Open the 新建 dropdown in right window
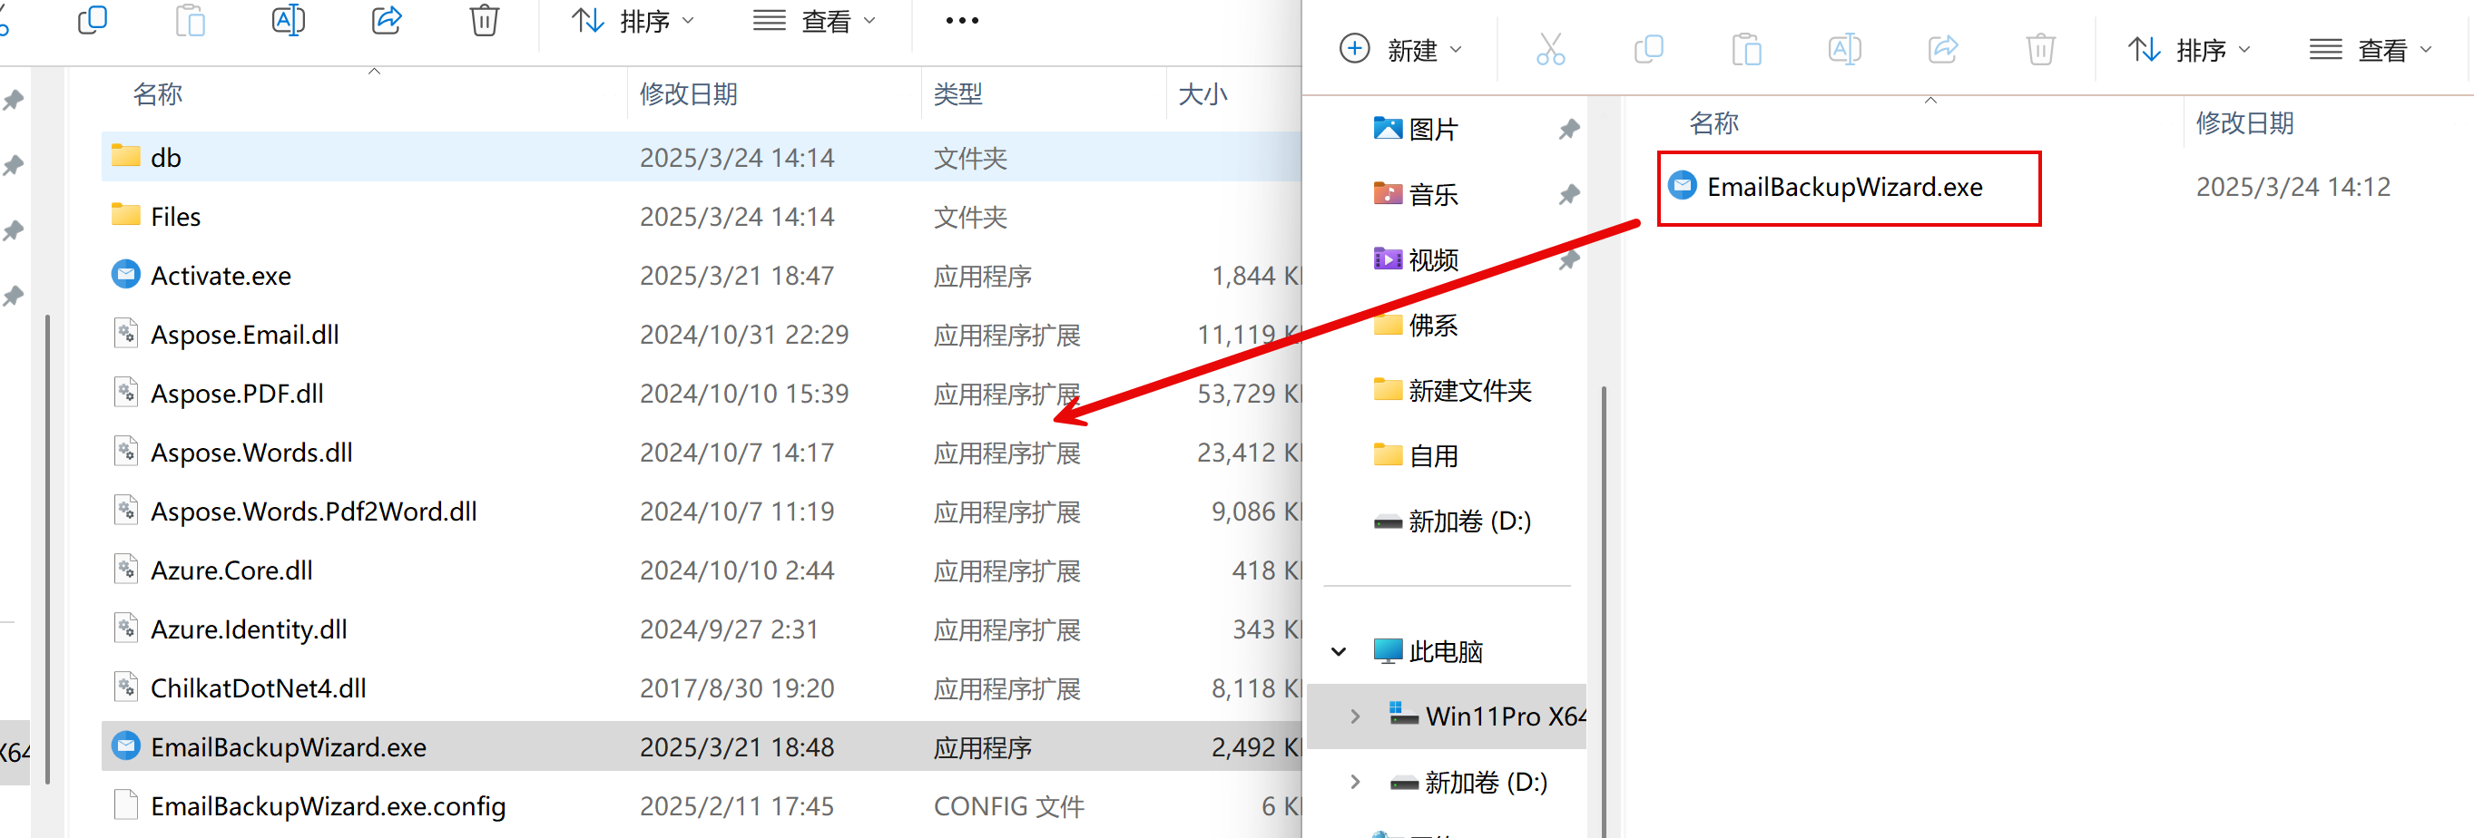2474x838 pixels. pos(1400,50)
